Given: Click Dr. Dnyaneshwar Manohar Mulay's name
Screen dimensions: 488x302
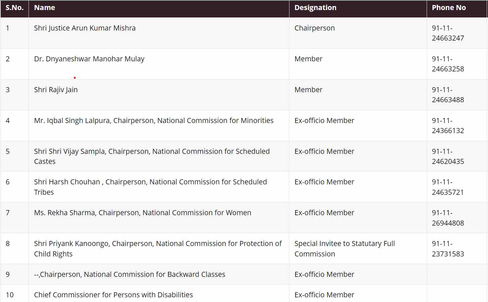Looking at the screenshot, I should click(x=89, y=59).
